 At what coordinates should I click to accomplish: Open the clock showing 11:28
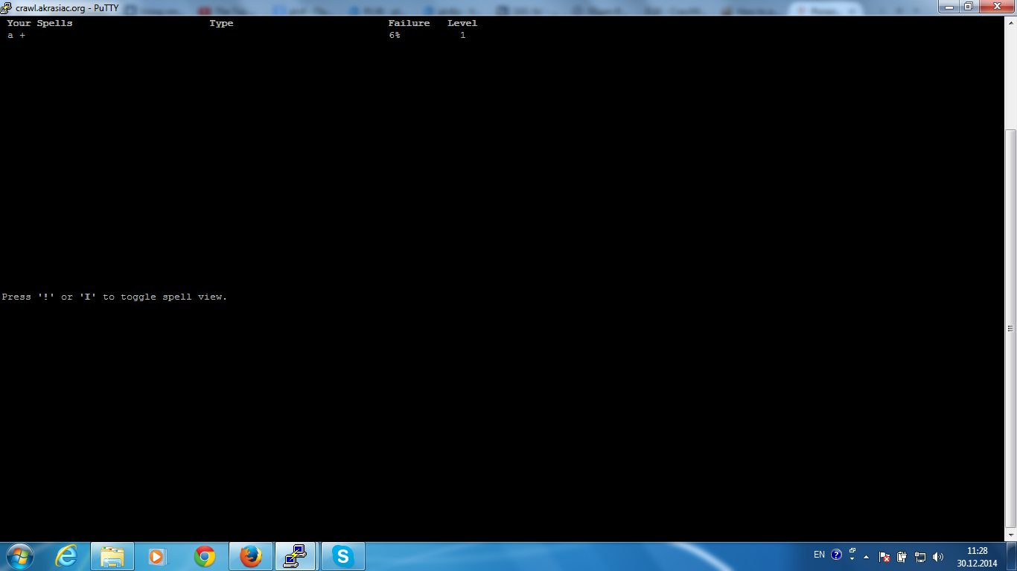[x=977, y=557]
